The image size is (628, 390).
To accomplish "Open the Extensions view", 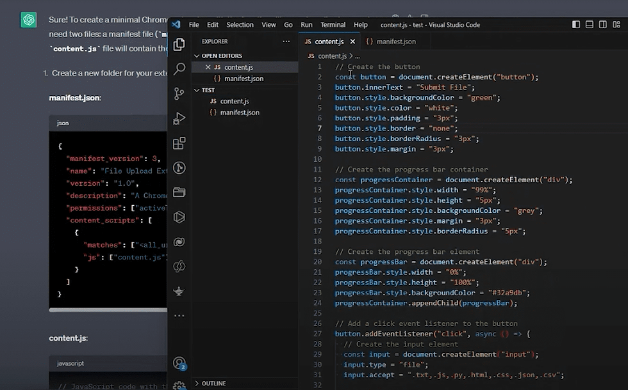I will (179, 143).
